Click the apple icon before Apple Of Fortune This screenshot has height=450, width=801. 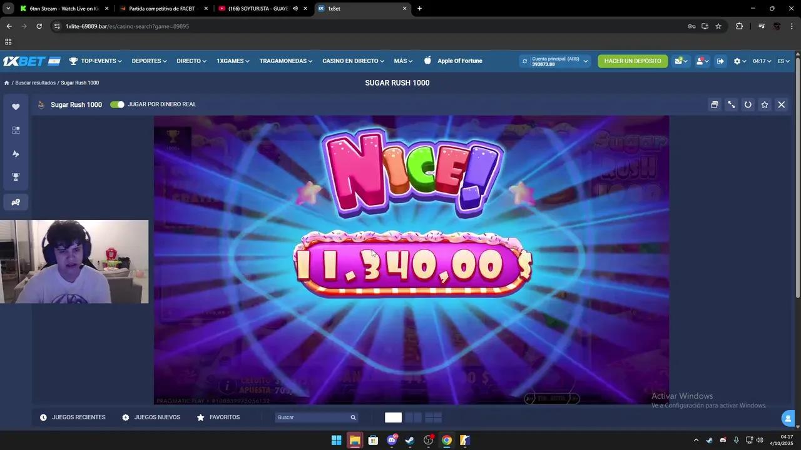(428, 61)
